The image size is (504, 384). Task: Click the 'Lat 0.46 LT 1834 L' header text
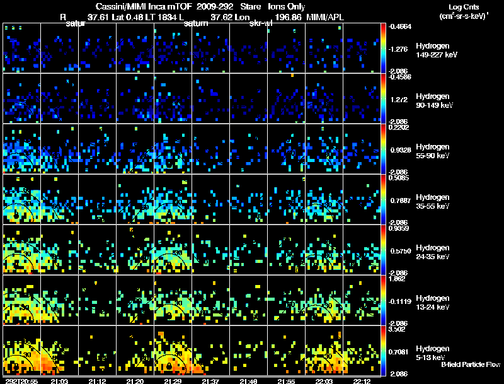coord(148,17)
